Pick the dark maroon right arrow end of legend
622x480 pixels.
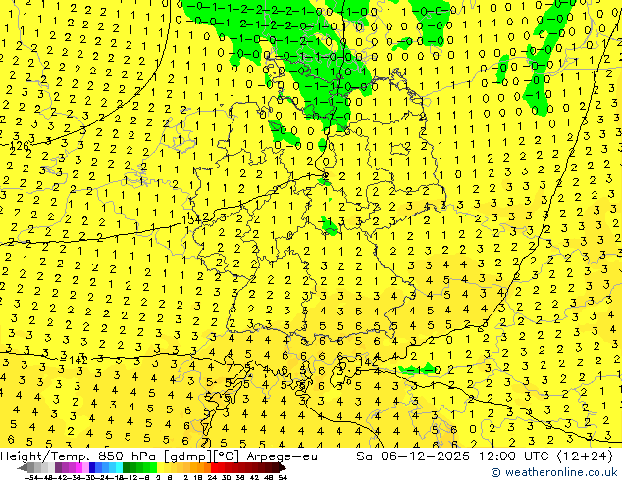coord(283,468)
